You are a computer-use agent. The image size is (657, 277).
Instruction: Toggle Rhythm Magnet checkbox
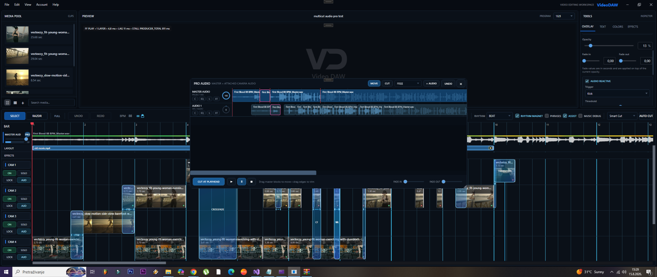[517, 116]
